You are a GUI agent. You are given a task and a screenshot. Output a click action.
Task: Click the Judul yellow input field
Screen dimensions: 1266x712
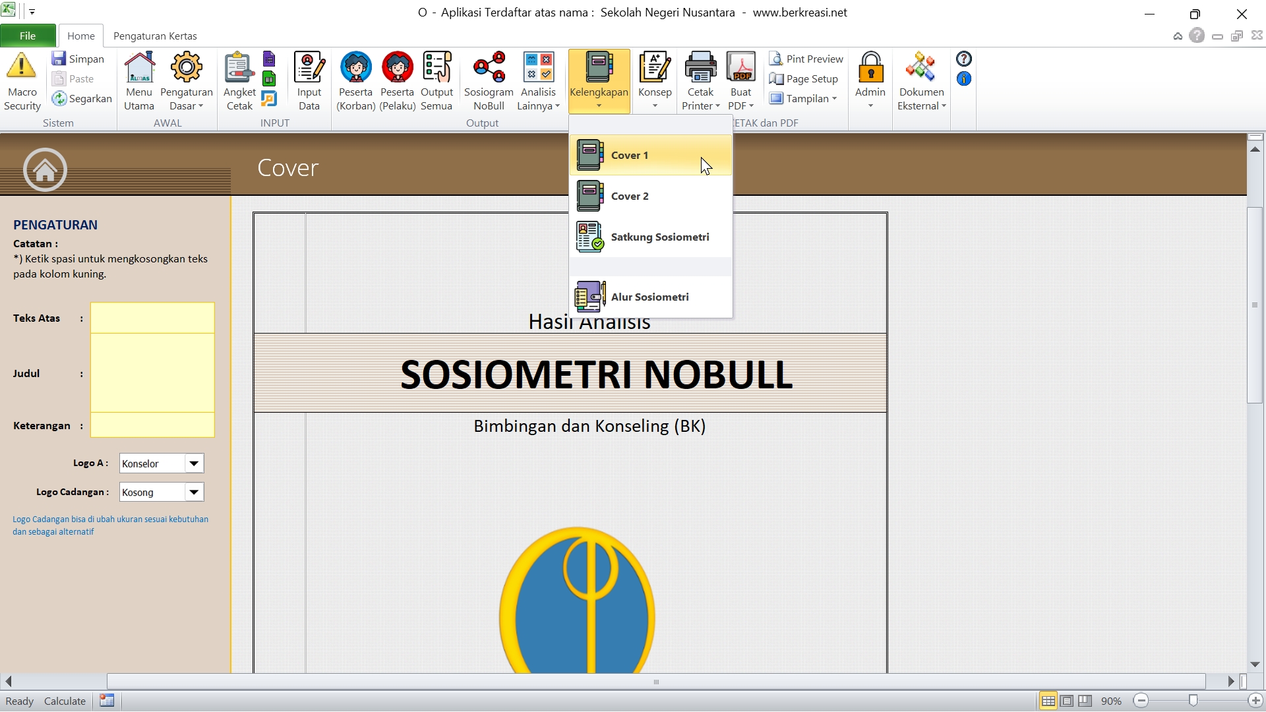coord(152,373)
